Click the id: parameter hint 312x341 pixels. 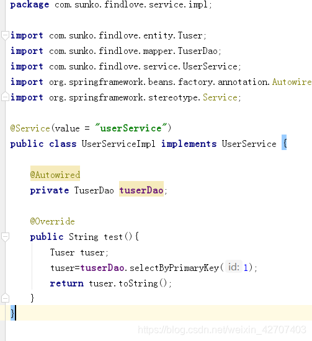[234, 267]
